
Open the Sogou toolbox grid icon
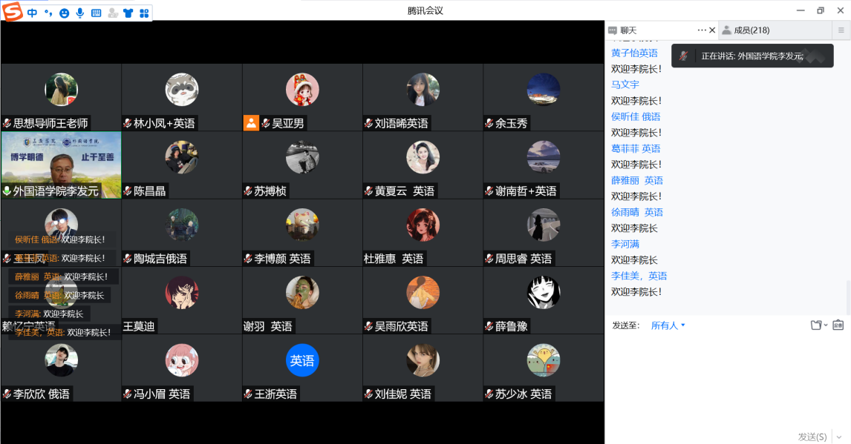coord(144,13)
